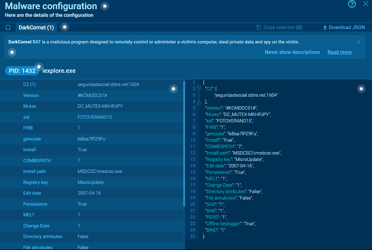
Task: Select the Mutex row label
Action: click(x=30, y=106)
